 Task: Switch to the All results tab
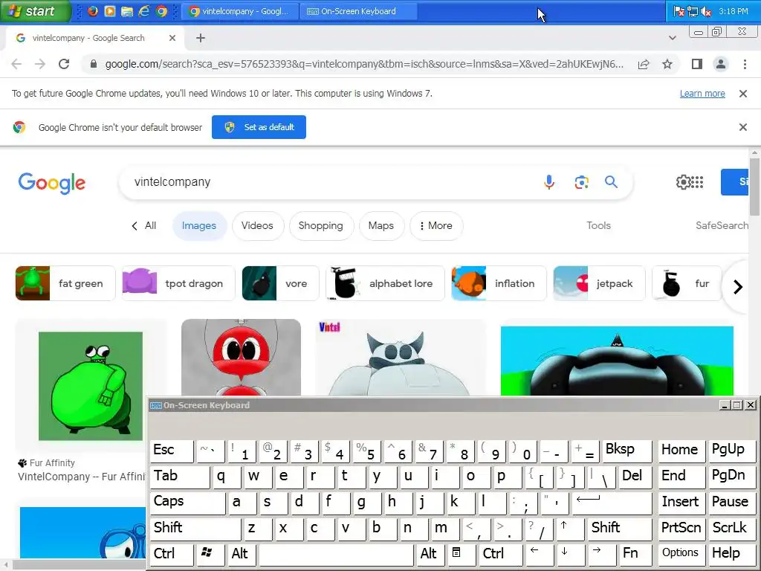[150, 226]
